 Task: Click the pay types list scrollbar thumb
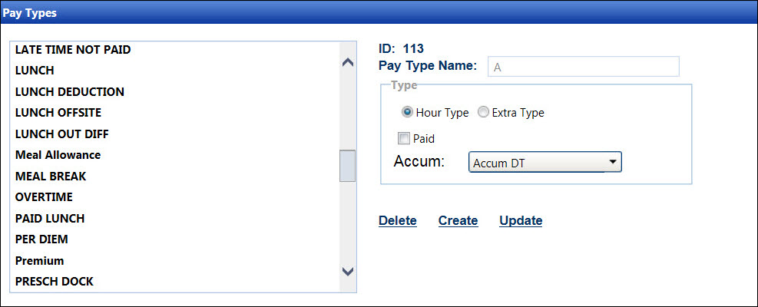tap(347, 166)
